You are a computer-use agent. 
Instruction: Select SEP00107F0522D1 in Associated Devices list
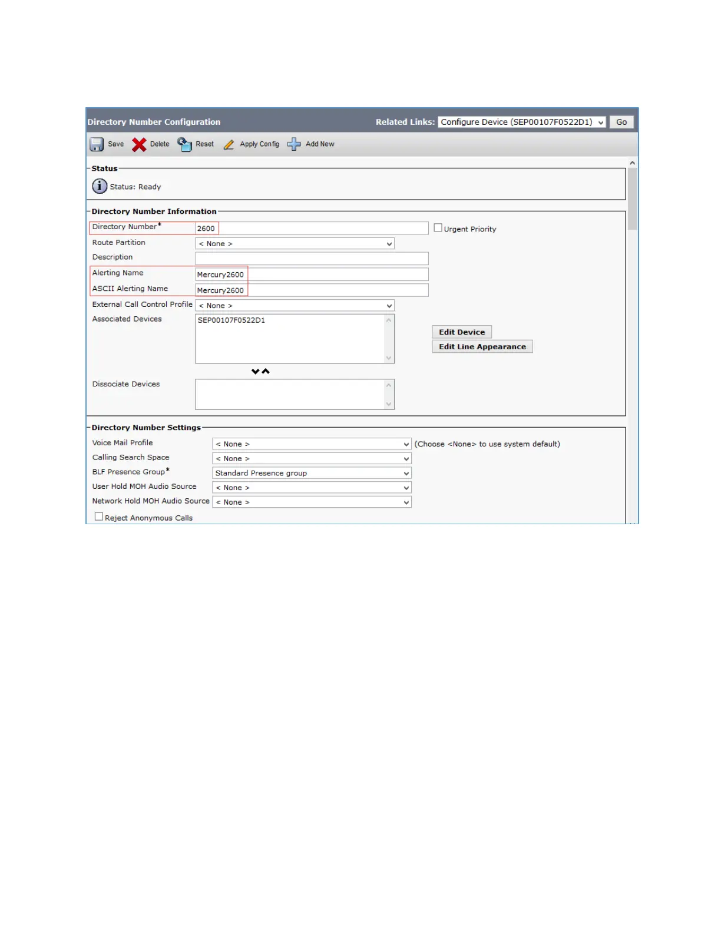231,320
